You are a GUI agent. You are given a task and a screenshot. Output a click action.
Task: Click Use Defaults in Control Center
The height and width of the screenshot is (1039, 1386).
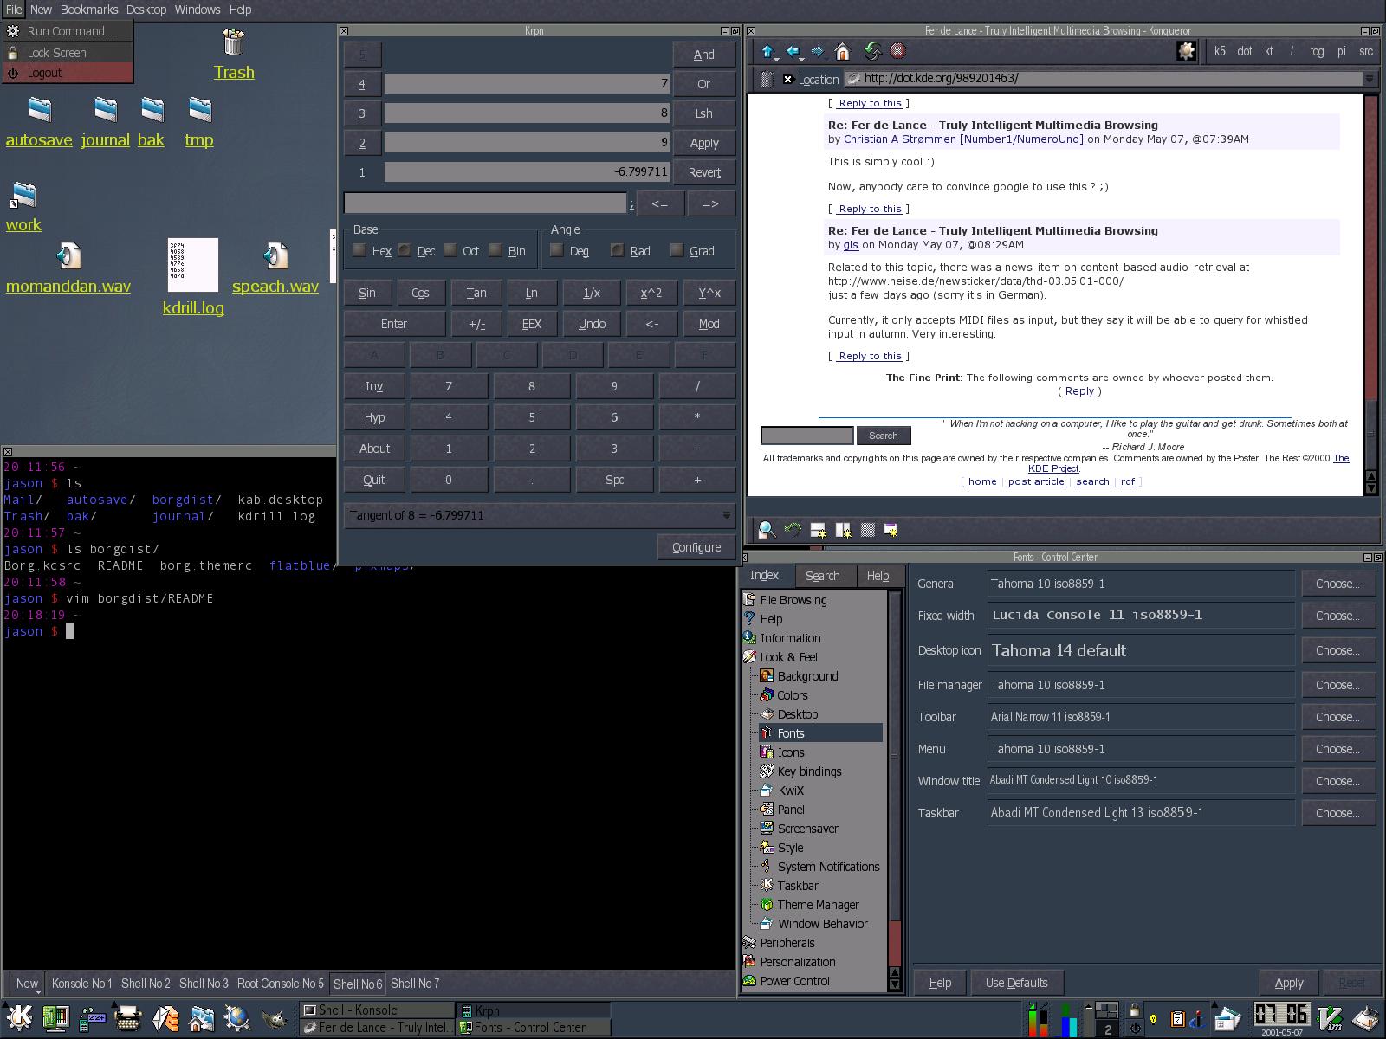(x=1016, y=983)
